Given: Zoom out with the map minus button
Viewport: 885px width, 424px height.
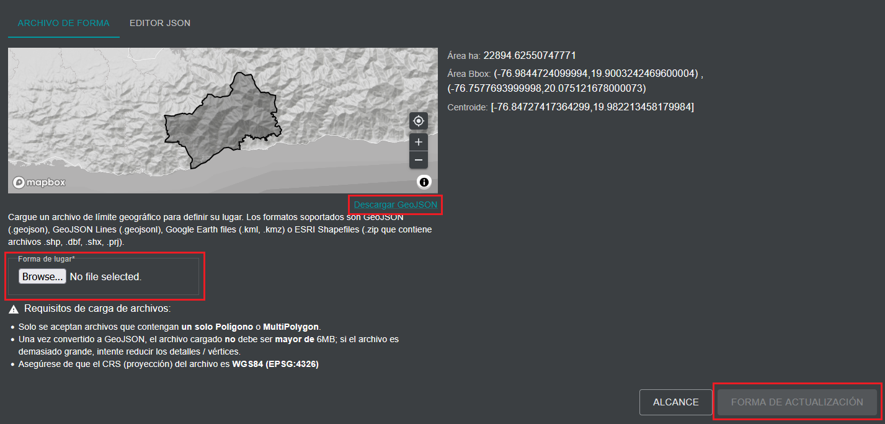Looking at the screenshot, I should pos(419,160).
